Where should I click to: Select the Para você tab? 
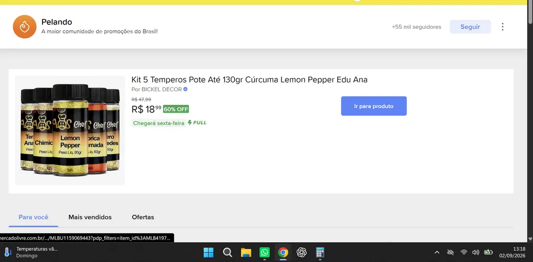click(33, 217)
